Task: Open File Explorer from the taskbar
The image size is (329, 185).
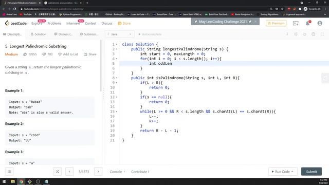Action: tap(13, 181)
